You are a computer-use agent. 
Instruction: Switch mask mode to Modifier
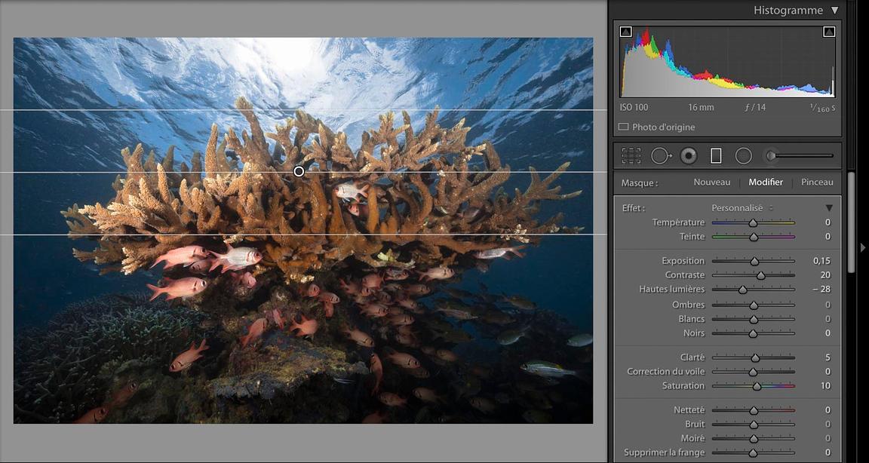[766, 182]
